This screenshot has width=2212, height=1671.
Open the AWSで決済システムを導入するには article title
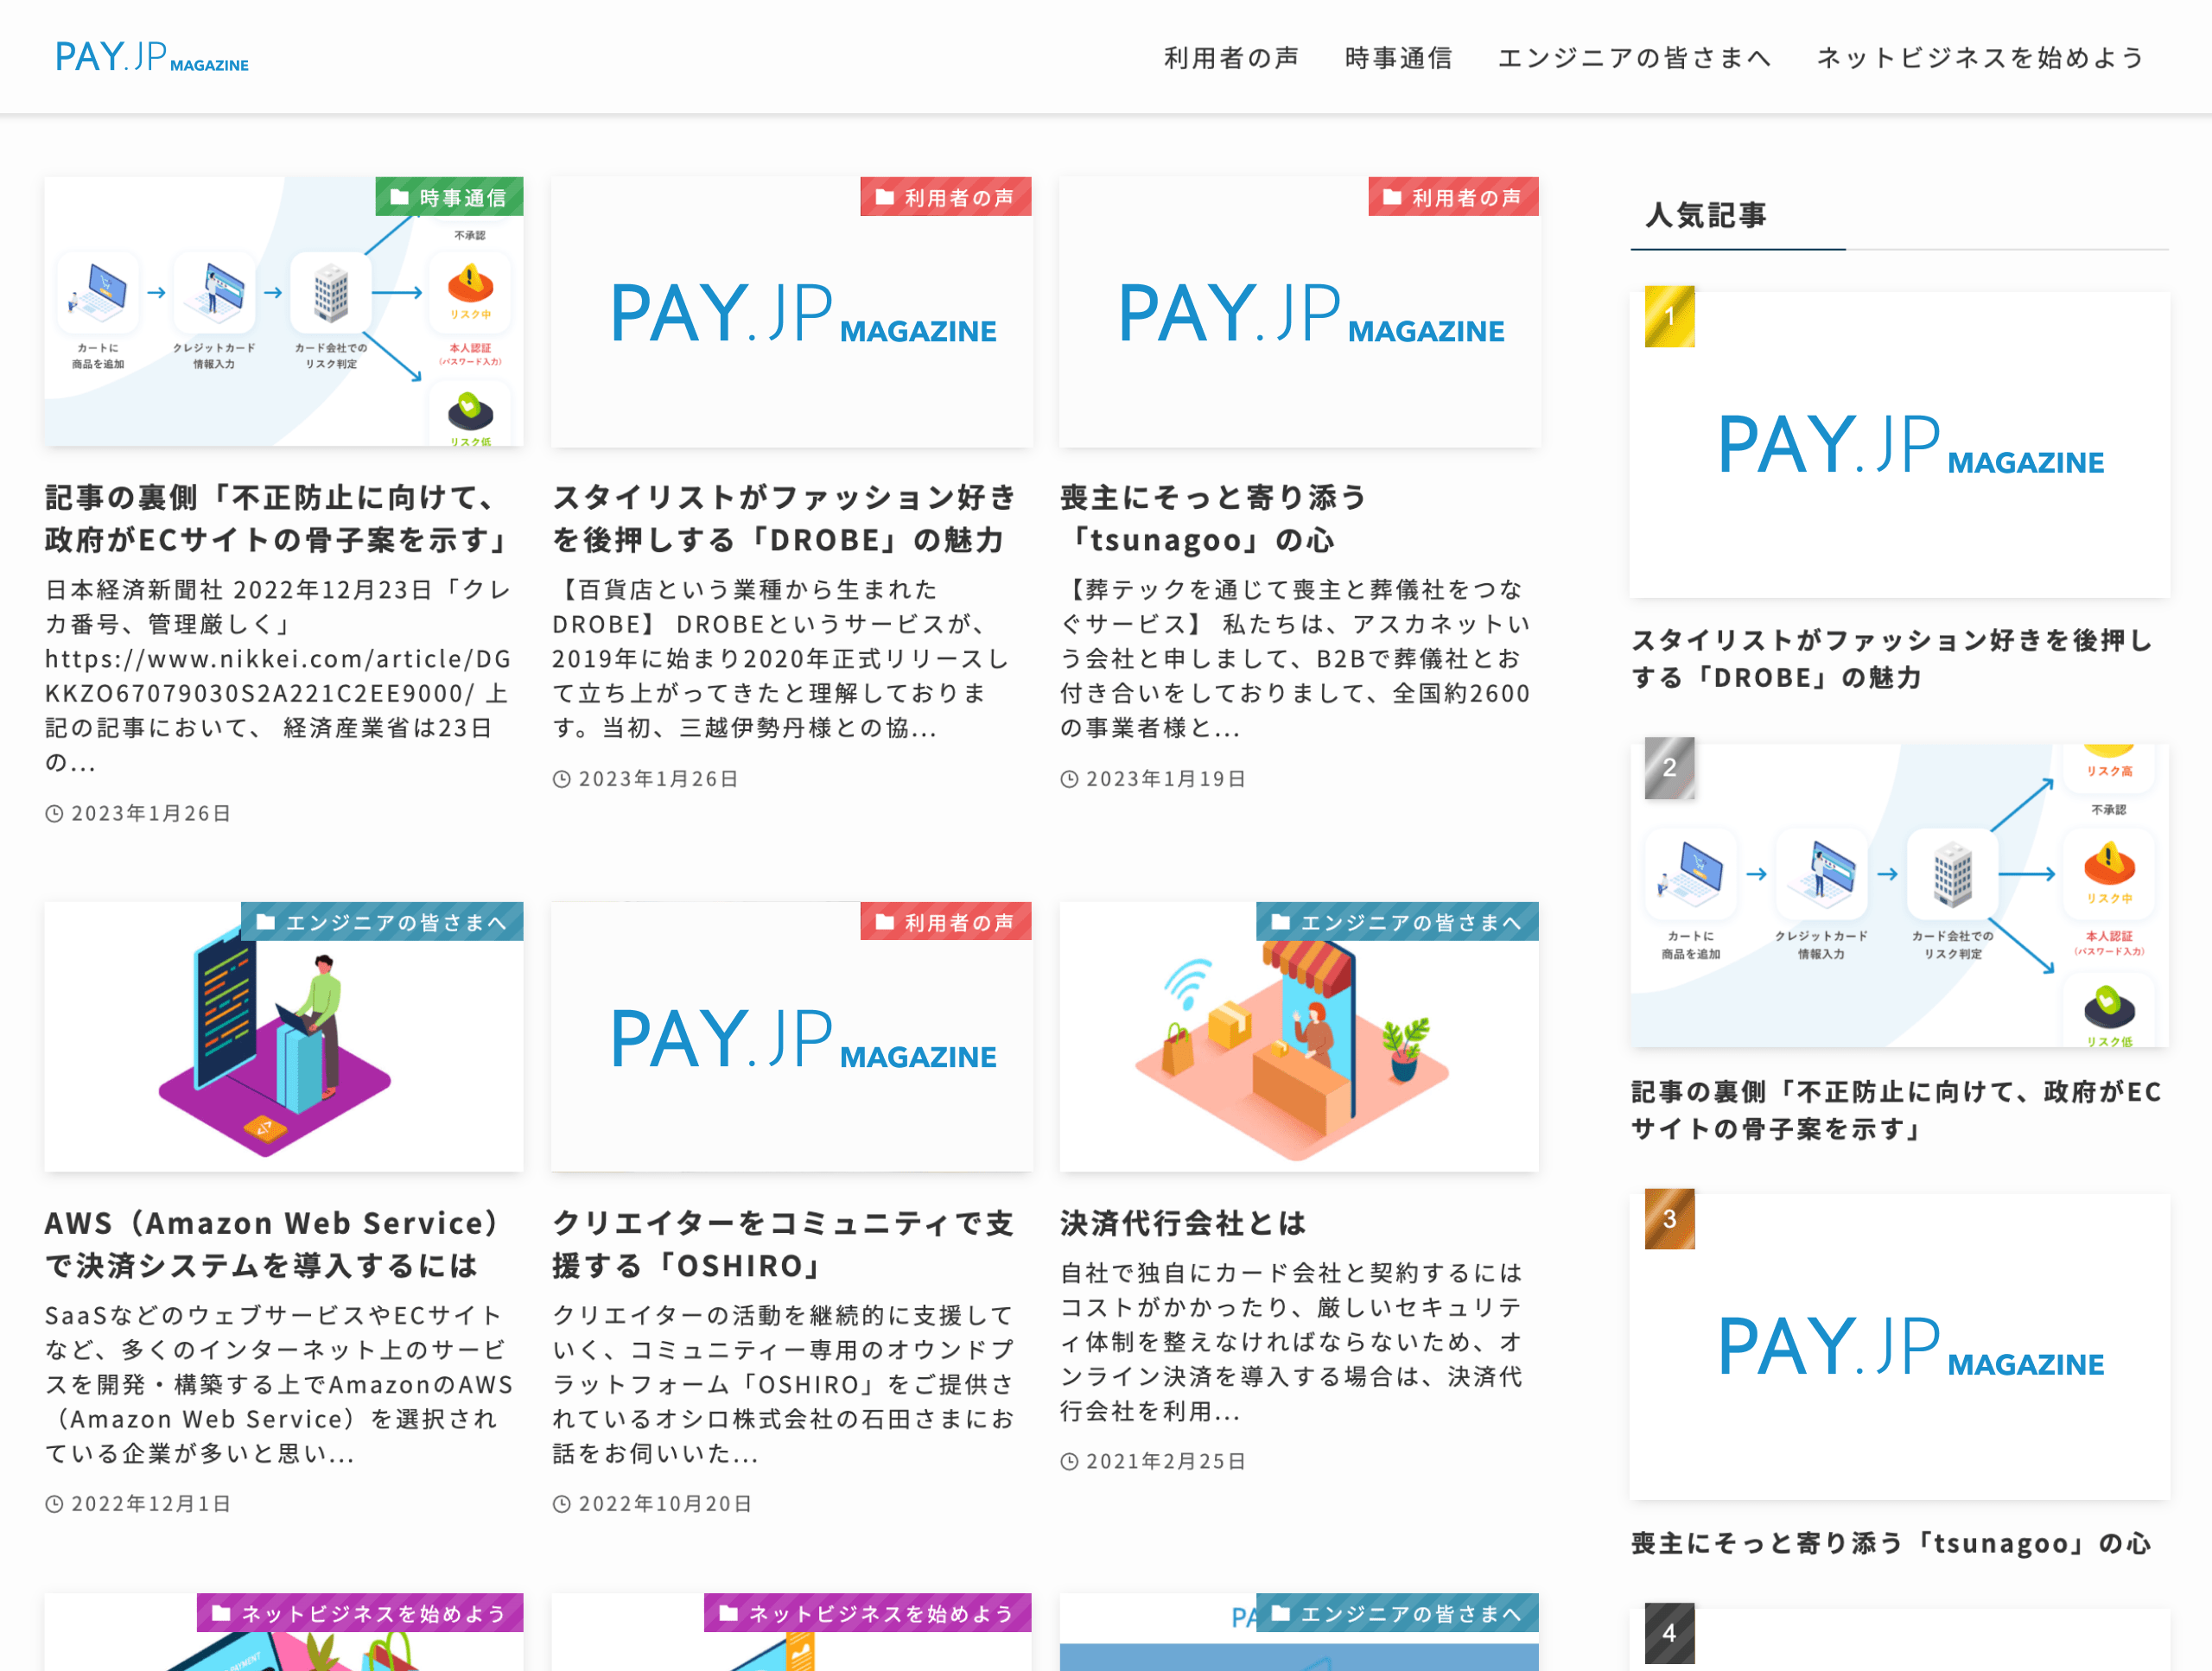(x=270, y=1243)
